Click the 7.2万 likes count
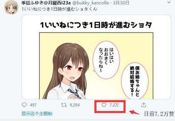Screen dimensions: 175x121 pos(114,105)
